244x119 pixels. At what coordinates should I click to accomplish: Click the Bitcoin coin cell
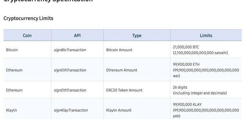point(12,50)
